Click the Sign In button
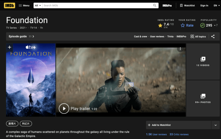Viewport: 221px width, 139px height. [x=204, y=6]
